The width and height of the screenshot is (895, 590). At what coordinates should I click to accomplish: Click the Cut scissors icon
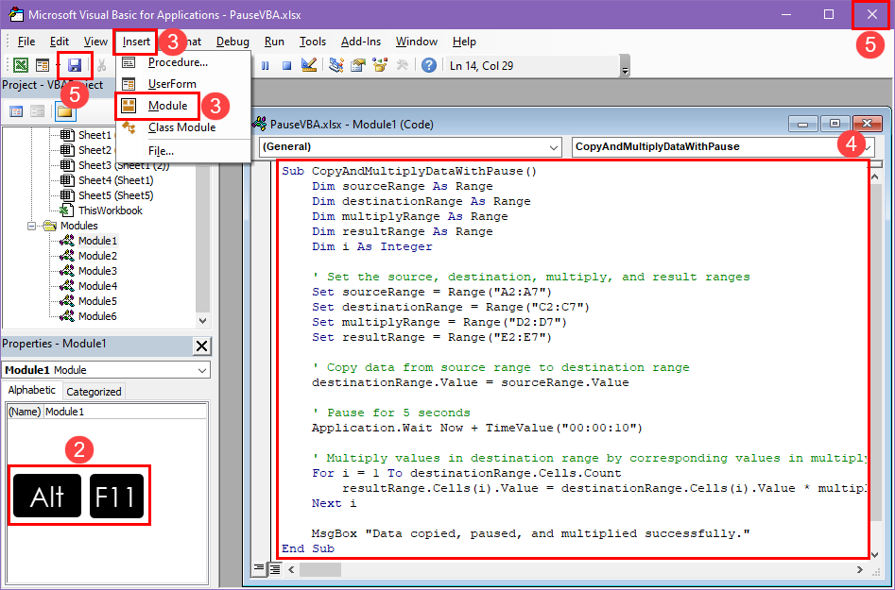tap(102, 65)
